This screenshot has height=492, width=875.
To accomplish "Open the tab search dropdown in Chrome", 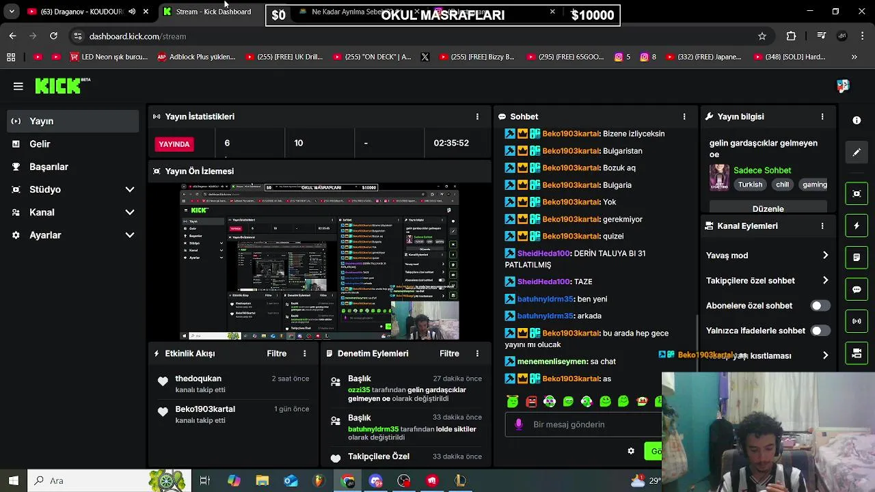I will pos(12,12).
